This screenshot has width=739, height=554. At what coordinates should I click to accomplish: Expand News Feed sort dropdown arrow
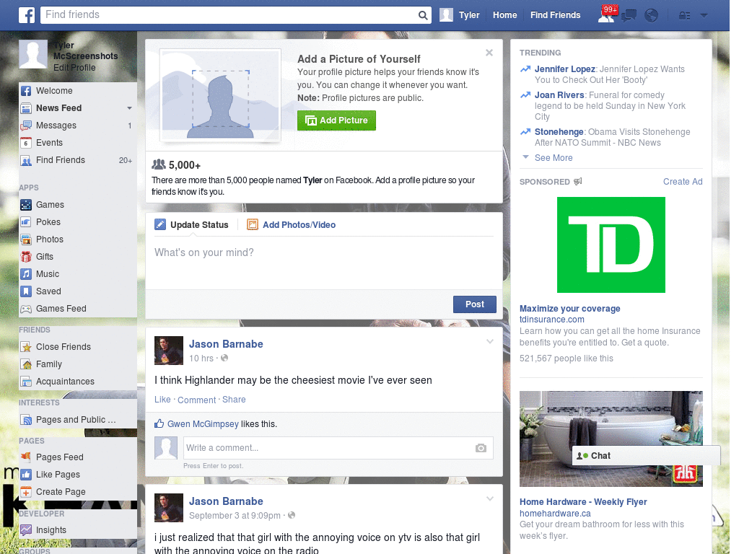(129, 108)
